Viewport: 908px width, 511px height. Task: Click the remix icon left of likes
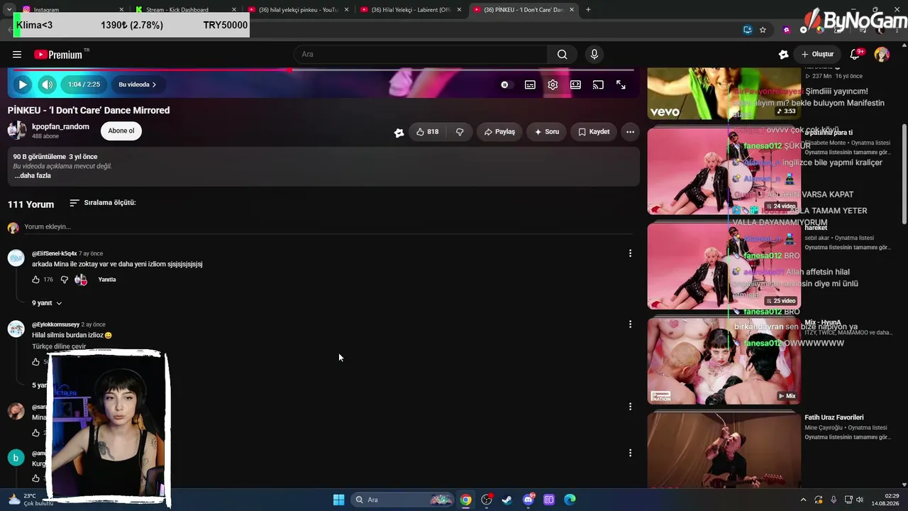point(399,132)
